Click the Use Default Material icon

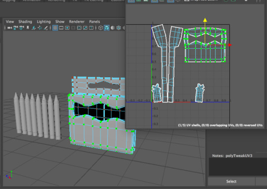coord(113,28)
